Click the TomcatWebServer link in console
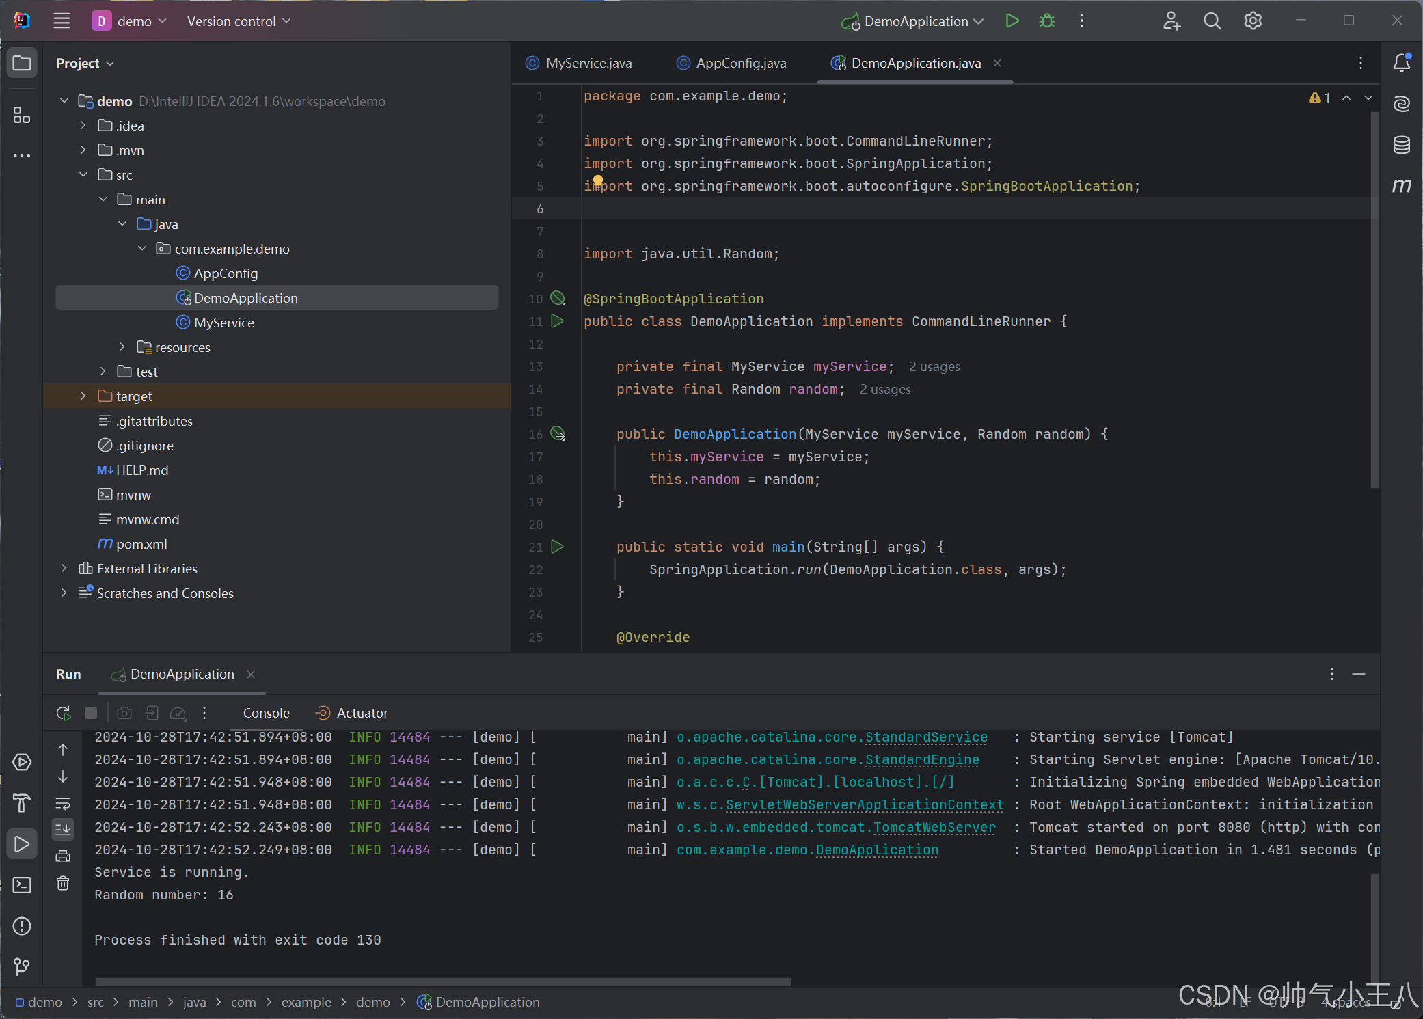Screen dimensions: 1423x1019 tap(934, 827)
